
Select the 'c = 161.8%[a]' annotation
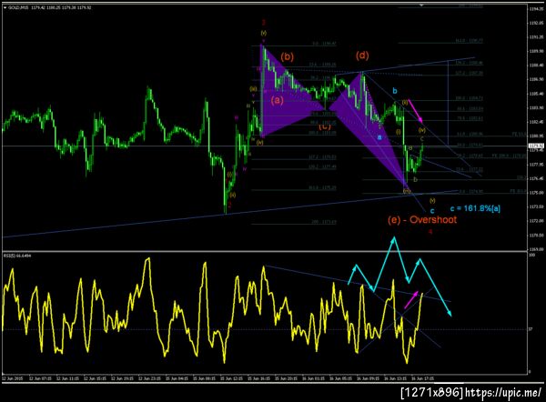click(475, 208)
